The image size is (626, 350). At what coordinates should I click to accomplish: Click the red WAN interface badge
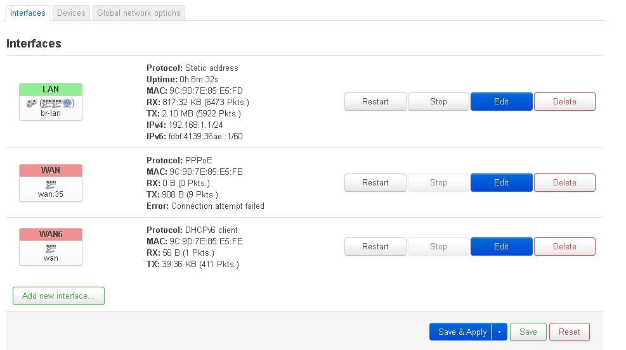(x=51, y=170)
